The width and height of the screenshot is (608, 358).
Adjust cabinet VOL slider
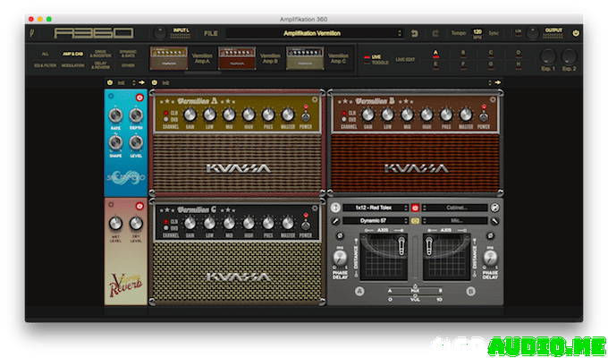point(415,298)
